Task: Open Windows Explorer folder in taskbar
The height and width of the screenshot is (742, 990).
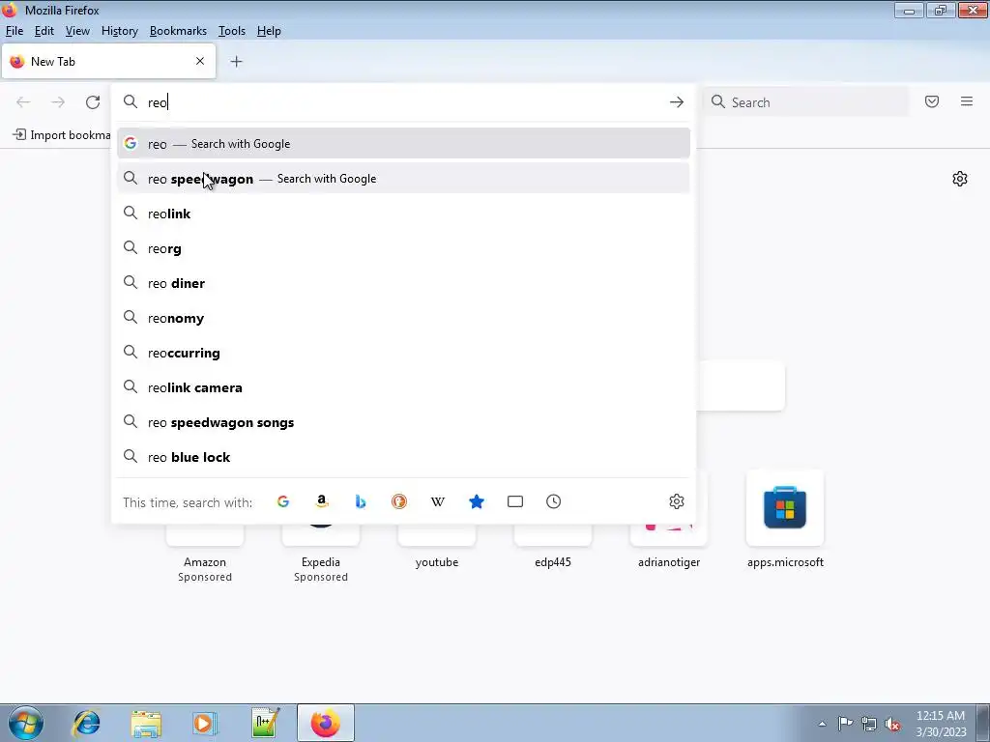Action: tap(146, 723)
